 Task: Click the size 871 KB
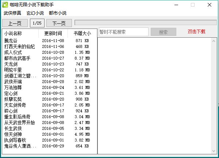click(82, 41)
